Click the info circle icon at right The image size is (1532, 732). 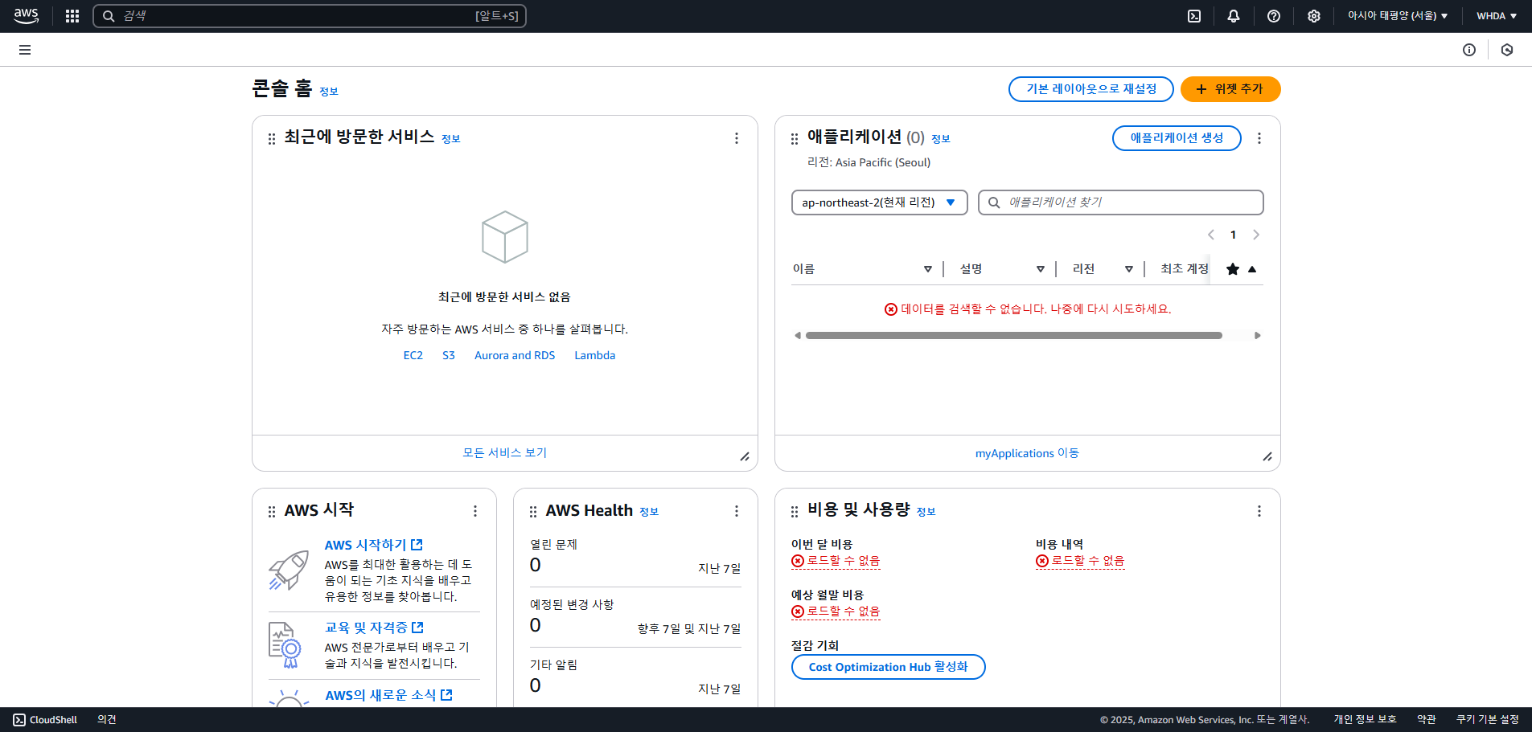tap(1469, 50)
